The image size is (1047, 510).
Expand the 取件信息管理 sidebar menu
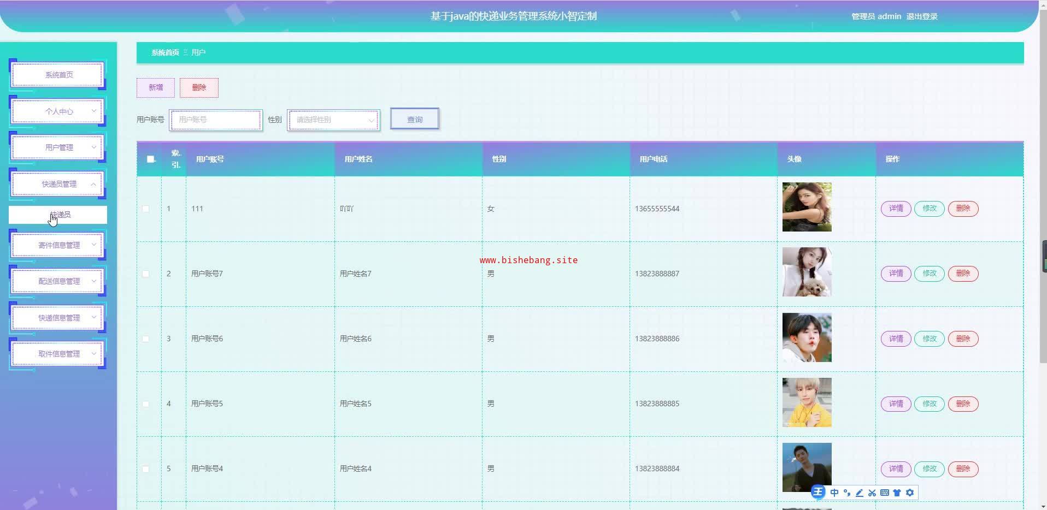click(57, 354)
